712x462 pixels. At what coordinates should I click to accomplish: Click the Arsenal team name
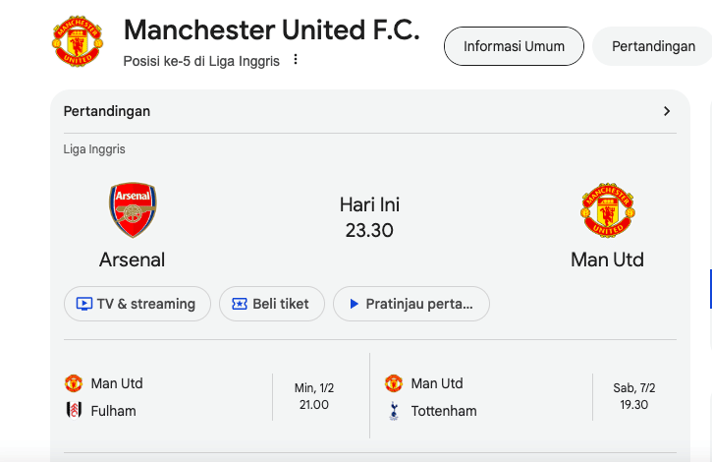point(132,260)
